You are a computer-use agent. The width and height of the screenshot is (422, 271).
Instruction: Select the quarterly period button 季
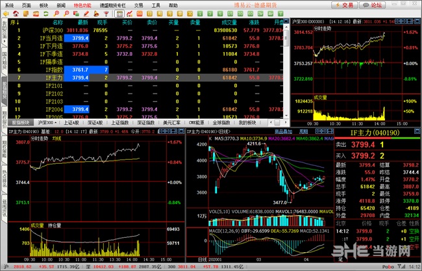tap(179, 14)
